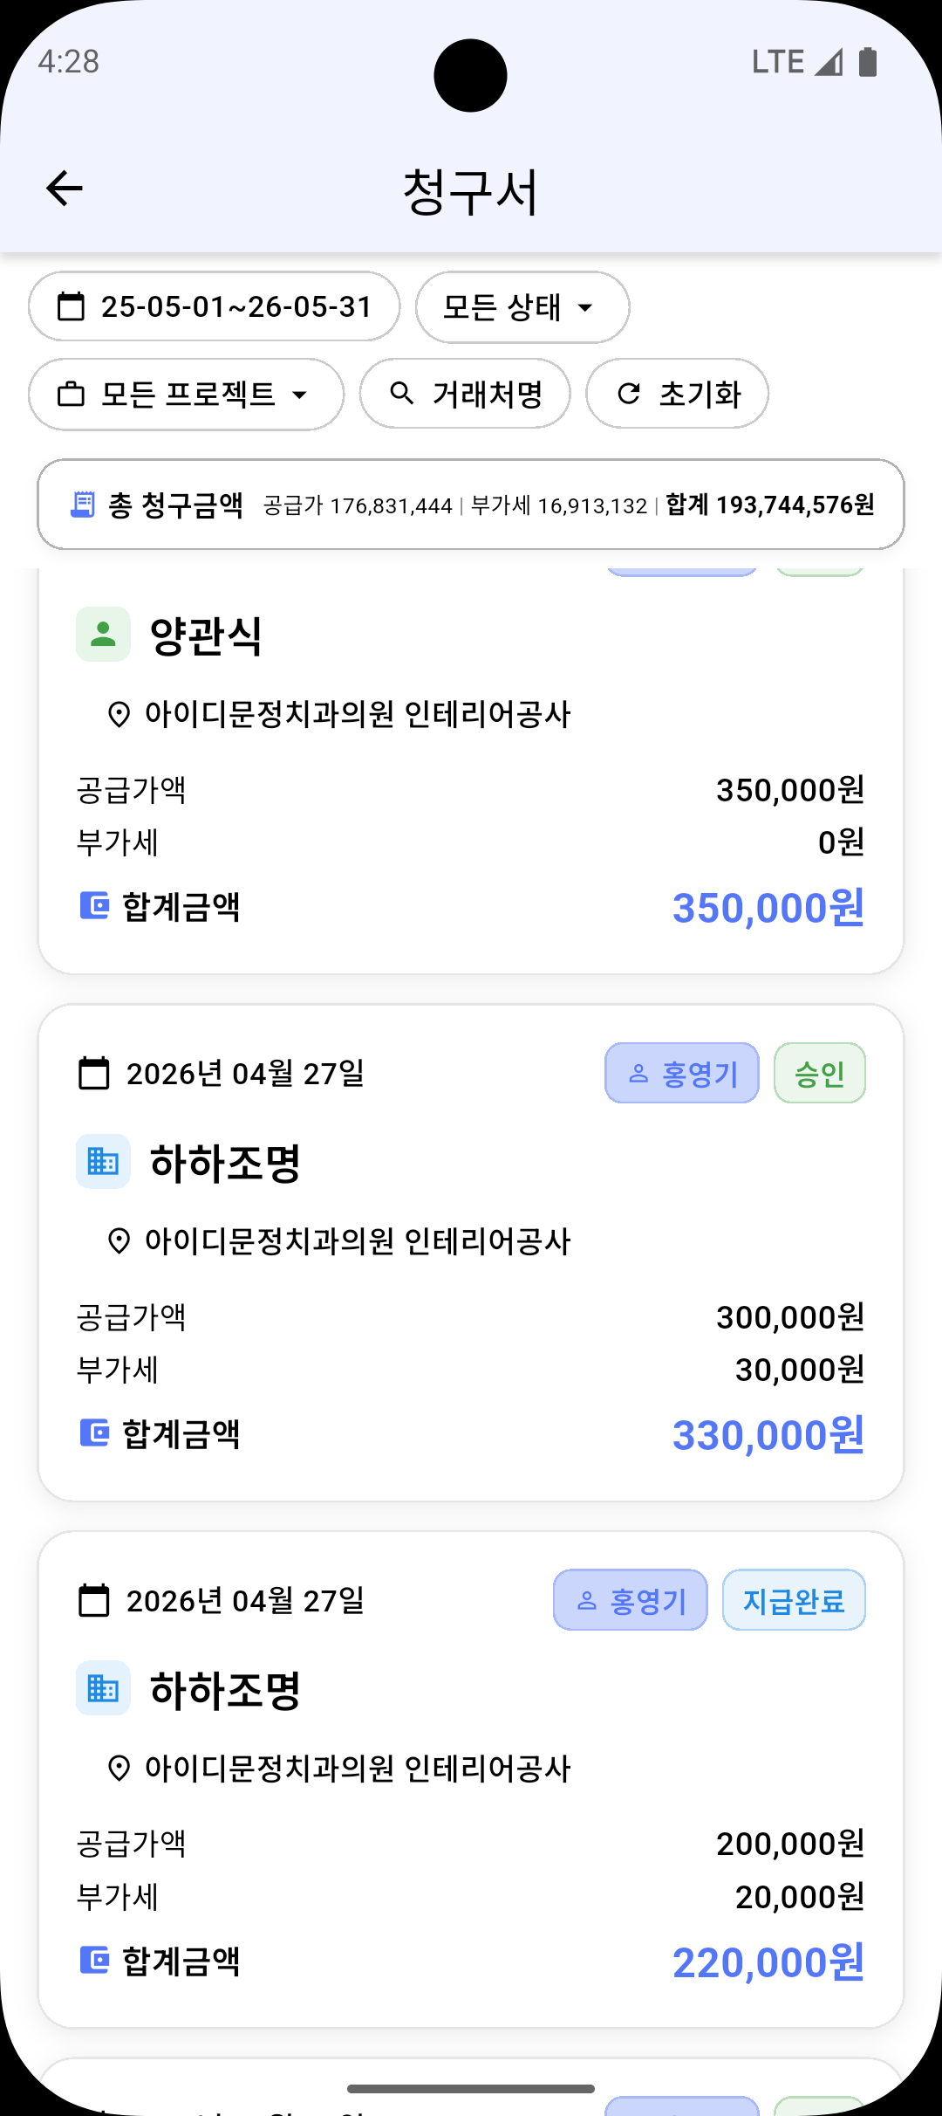Tap wallet icon beside 330,000원 합계금액
The width and height of the screenshot is (942, 2116).
point(94,1433)
